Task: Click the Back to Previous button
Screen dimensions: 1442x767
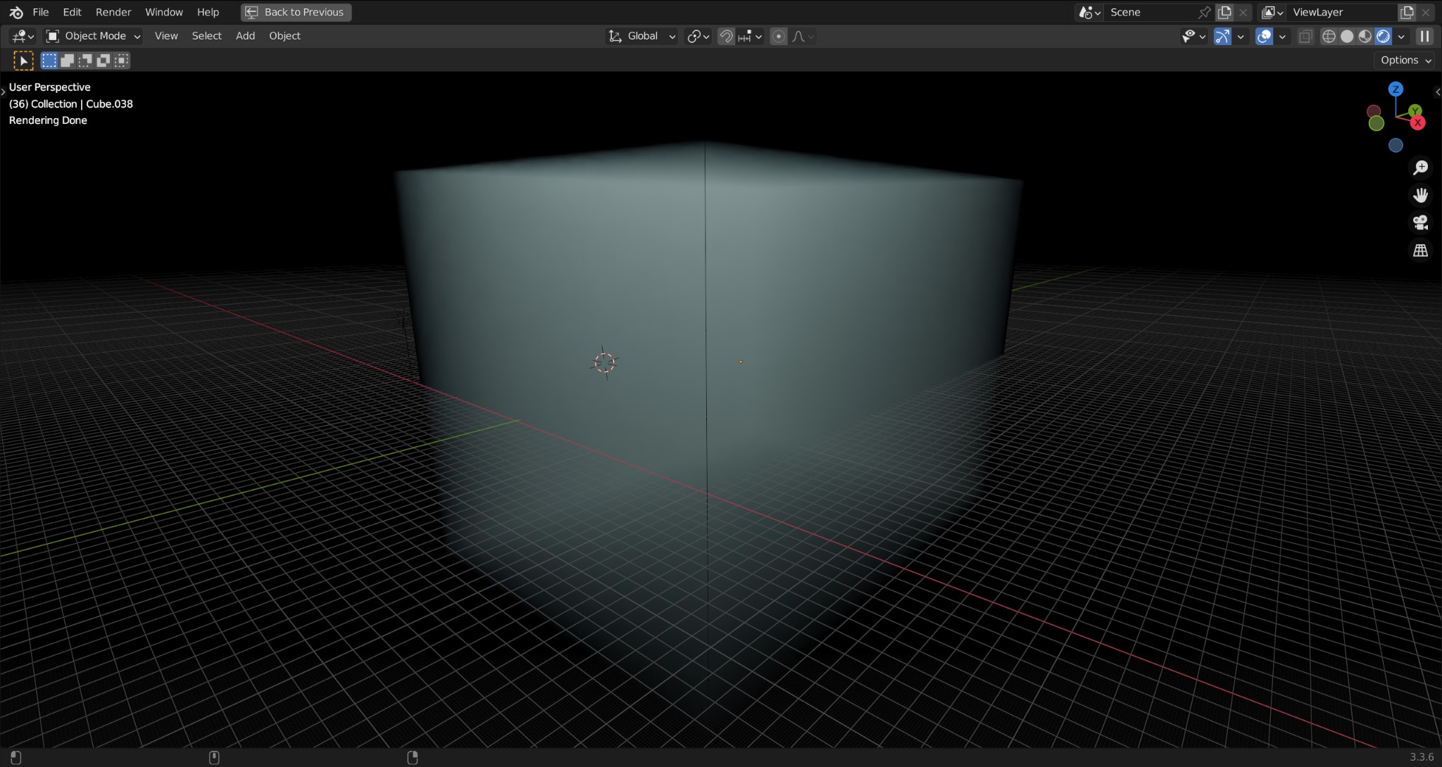Action: tap(296, 12)
